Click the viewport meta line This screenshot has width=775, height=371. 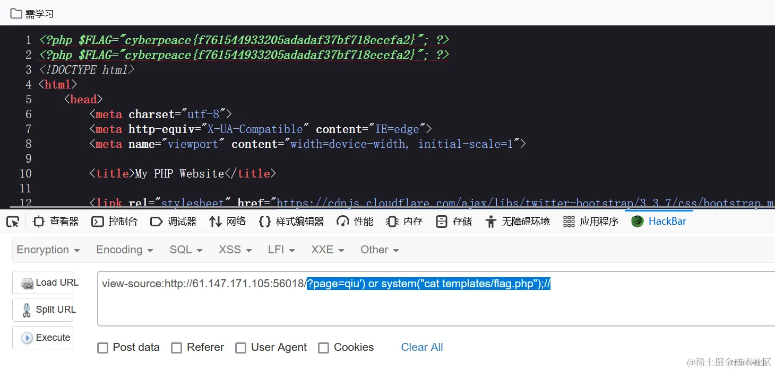(x=308, y=144)
